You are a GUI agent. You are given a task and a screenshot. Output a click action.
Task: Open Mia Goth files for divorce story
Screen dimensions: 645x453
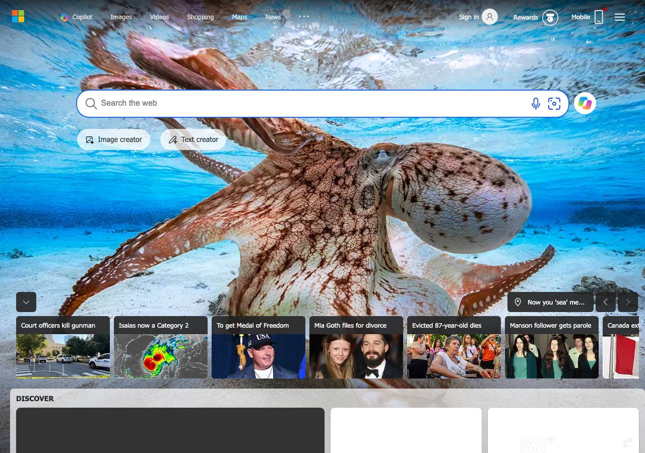tap(356, 347)
